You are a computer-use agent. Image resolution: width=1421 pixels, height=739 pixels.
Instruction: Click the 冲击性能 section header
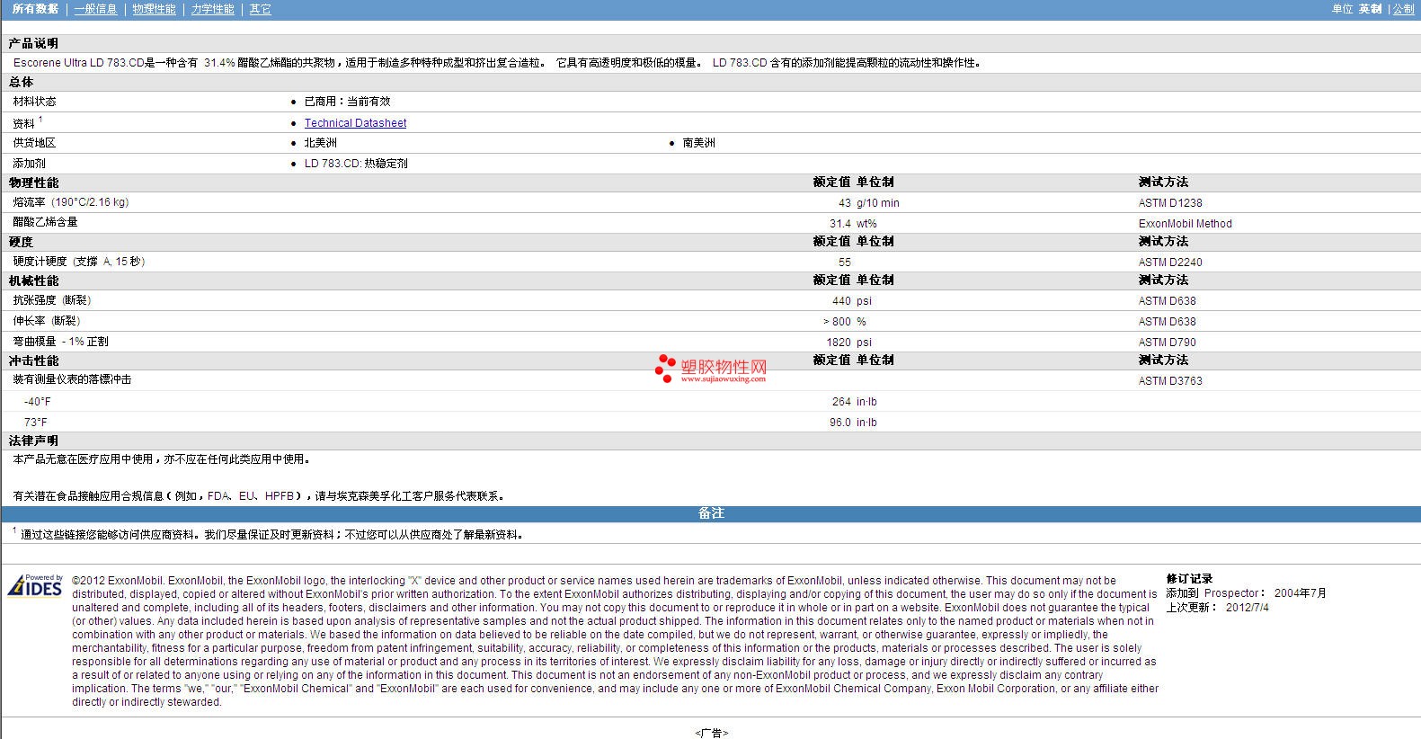[x=33, y=361]
